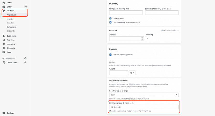The height and width of the screenshot is (116, 215).
Task: Click the Marketing megaphone icon
Action: [4, 44]
